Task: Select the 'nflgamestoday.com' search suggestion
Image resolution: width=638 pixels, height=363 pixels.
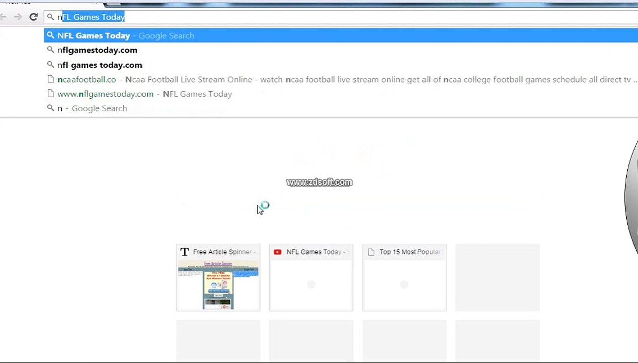Action: pos(341,50)
